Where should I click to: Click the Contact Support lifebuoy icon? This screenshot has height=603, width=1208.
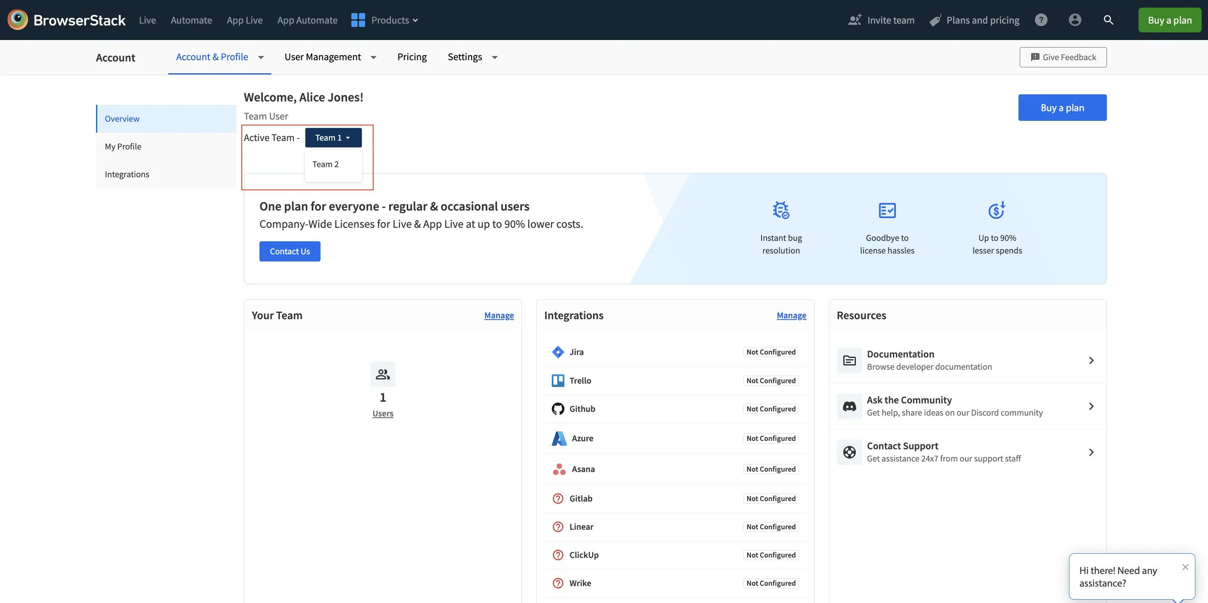[x=849, y=452]
